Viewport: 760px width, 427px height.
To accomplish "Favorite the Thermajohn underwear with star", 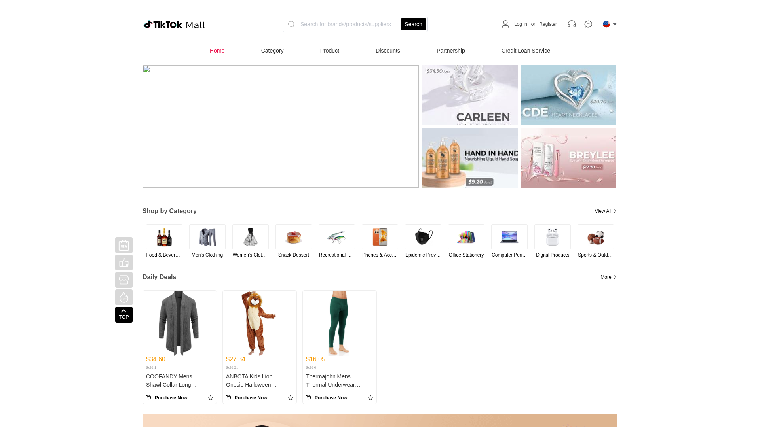I will [370, 398].
